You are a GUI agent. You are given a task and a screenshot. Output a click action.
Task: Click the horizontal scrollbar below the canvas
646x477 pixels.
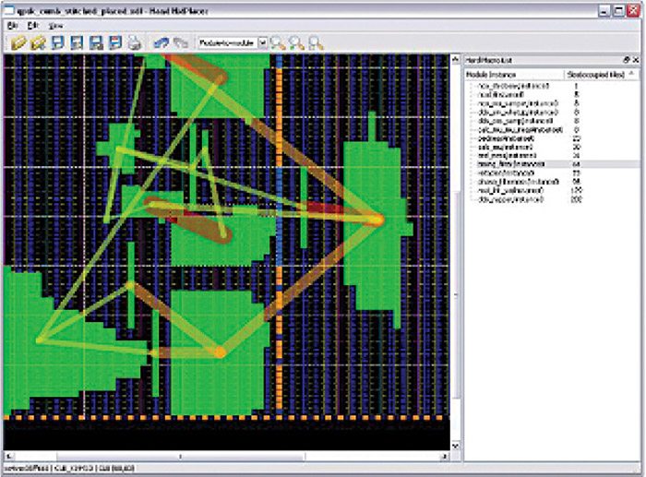coord(231,456)
